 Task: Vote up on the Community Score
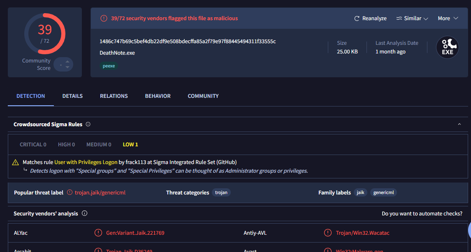(67, 62)
